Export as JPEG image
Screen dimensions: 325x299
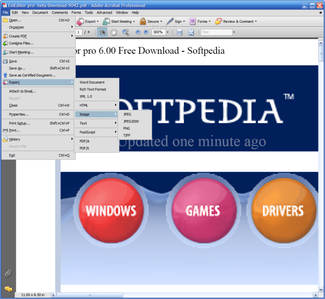point(135,114)
